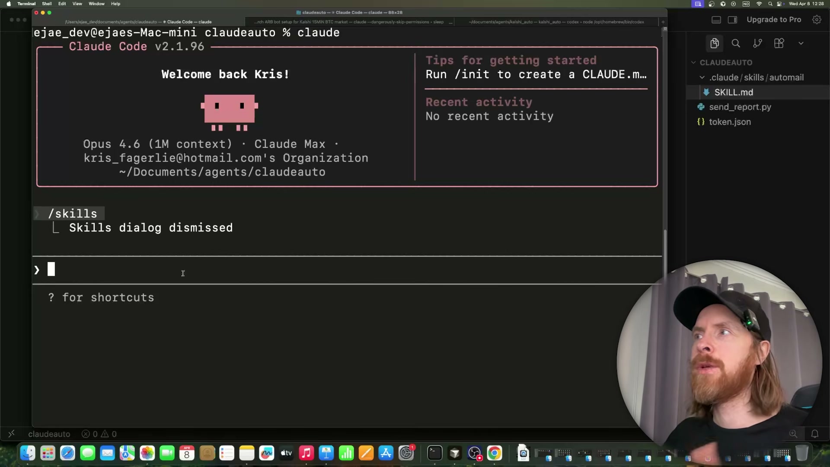Open Spotlight search in menu bar
830x467 pixels.
[x=770, y=4]
